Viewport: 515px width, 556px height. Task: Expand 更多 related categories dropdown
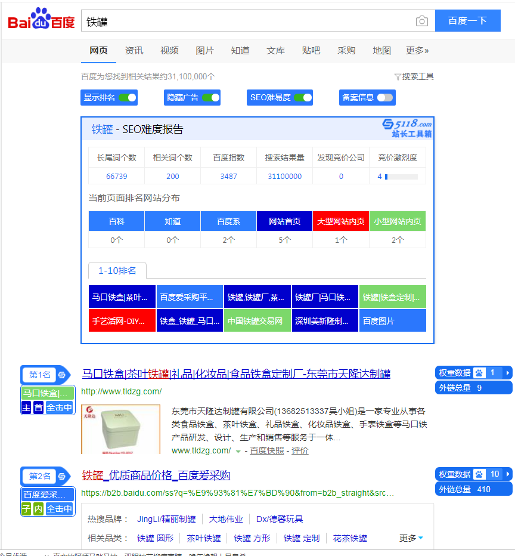[411, 538]
